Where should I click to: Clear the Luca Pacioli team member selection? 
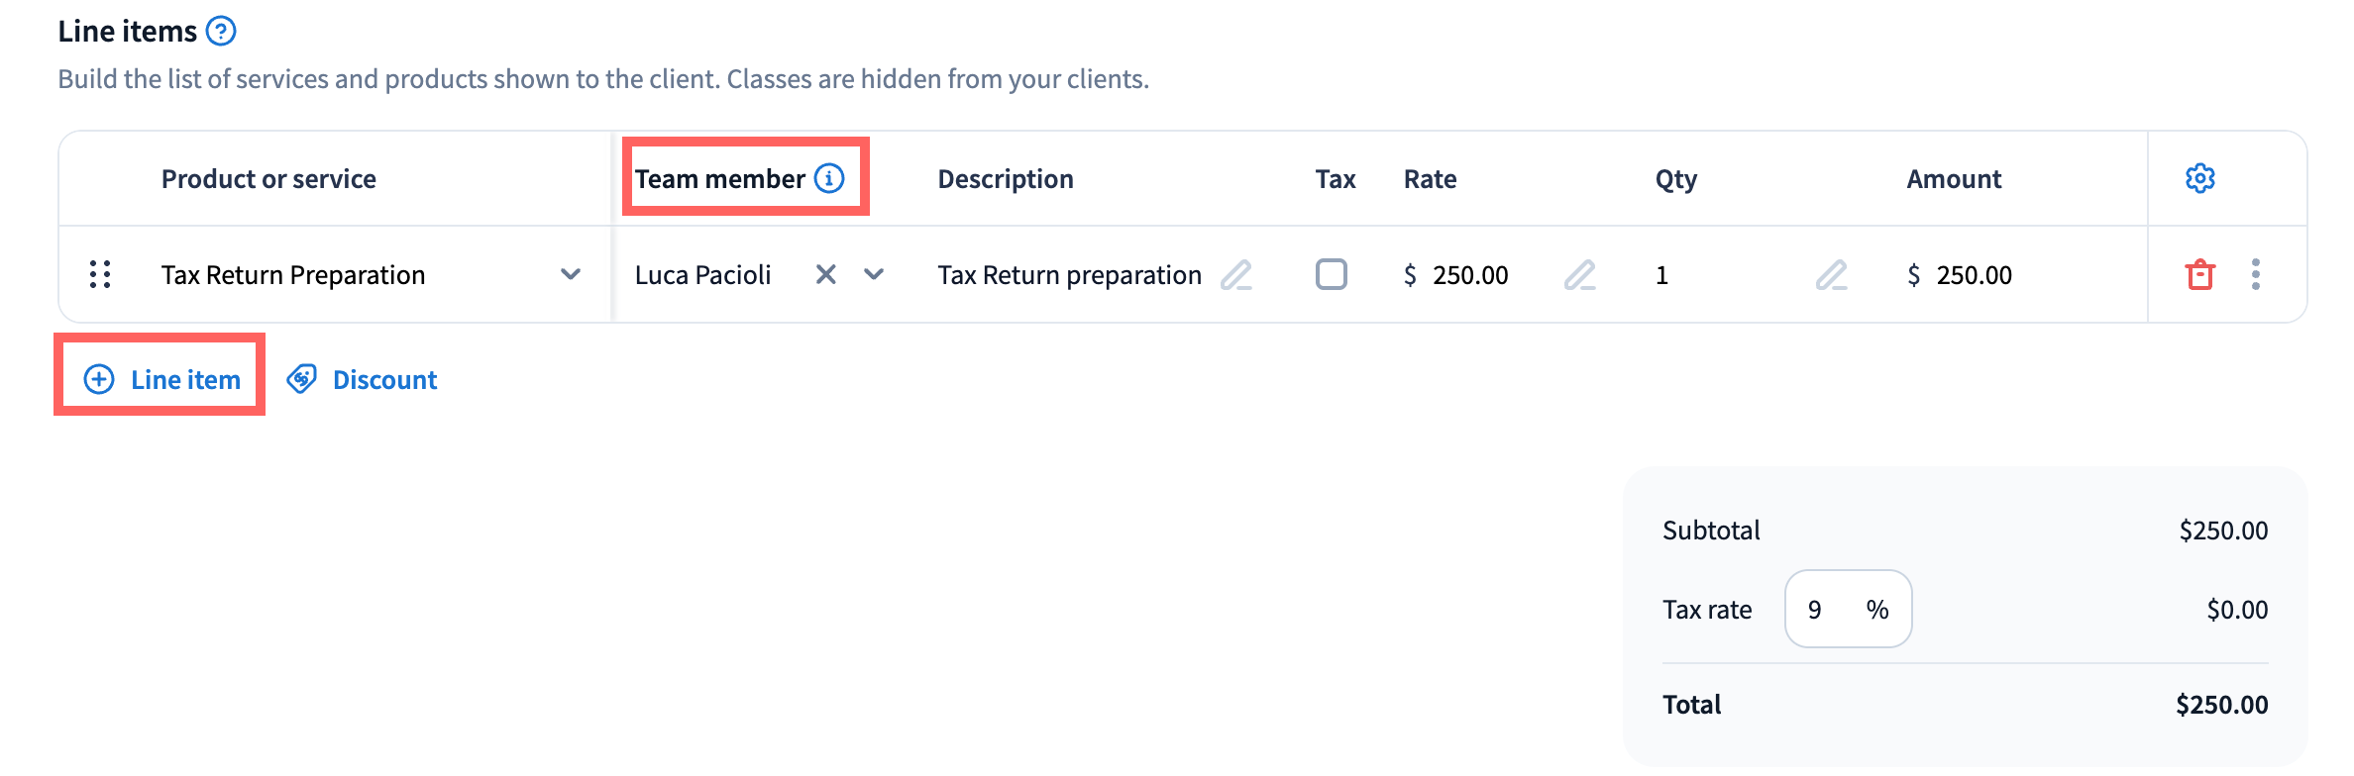coord(826,274)
